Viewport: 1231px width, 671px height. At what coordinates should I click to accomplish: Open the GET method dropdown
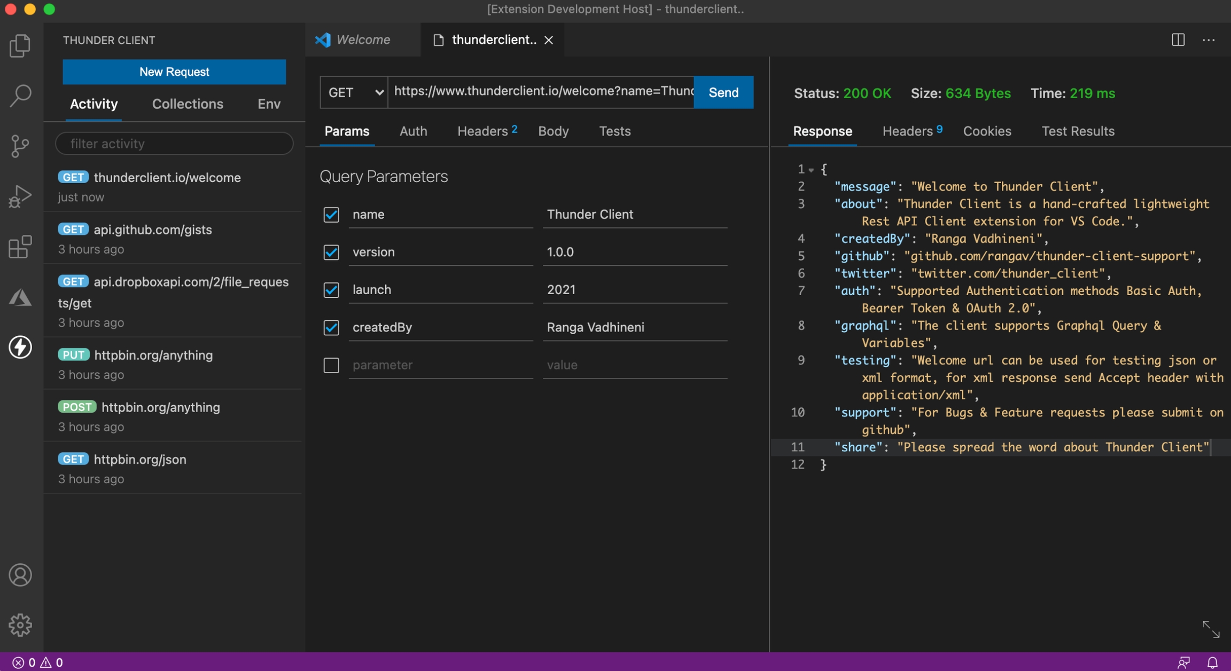point(354,92)
